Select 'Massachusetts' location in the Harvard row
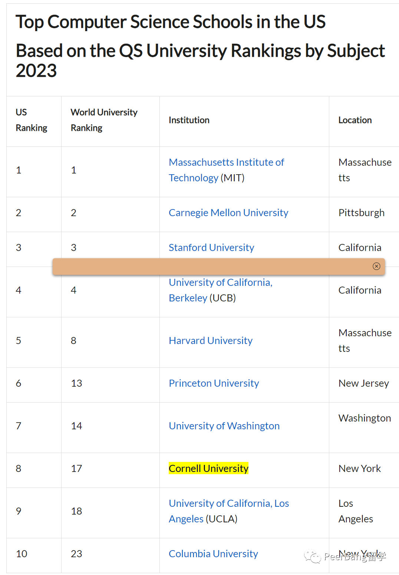Image resolution: width=399 pixels, height=575 pixels. pyautogui.click(x=365, y=341)
